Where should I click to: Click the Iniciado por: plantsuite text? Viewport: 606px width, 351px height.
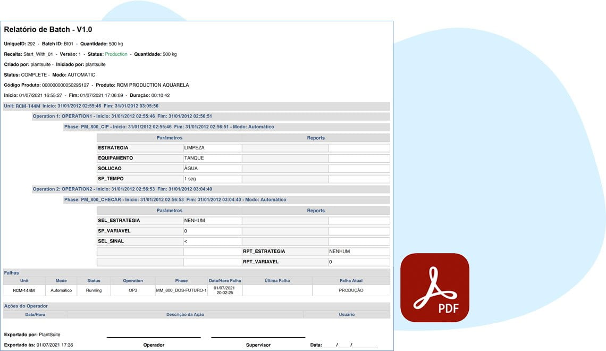click(81, 64)
